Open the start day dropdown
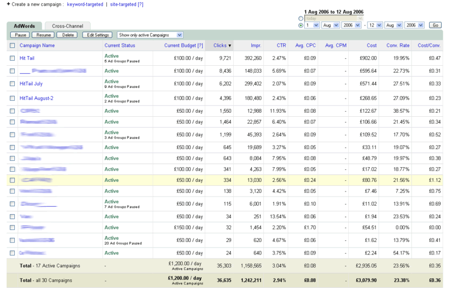Screen dimensions: 453x289 [x=311, y=25]
